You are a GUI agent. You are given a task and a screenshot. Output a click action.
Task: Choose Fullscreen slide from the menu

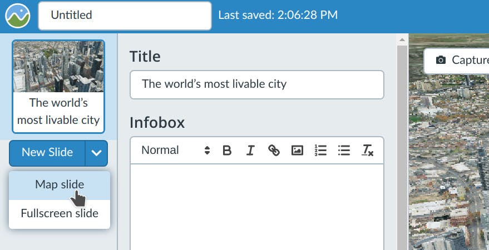pos(60,213)
